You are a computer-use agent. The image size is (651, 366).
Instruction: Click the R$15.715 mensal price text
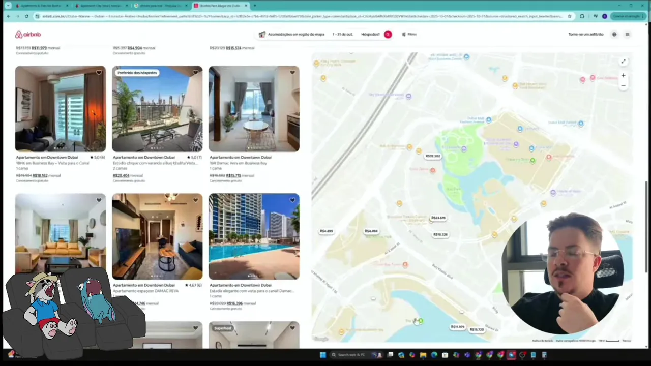click(x=241, y=175)
